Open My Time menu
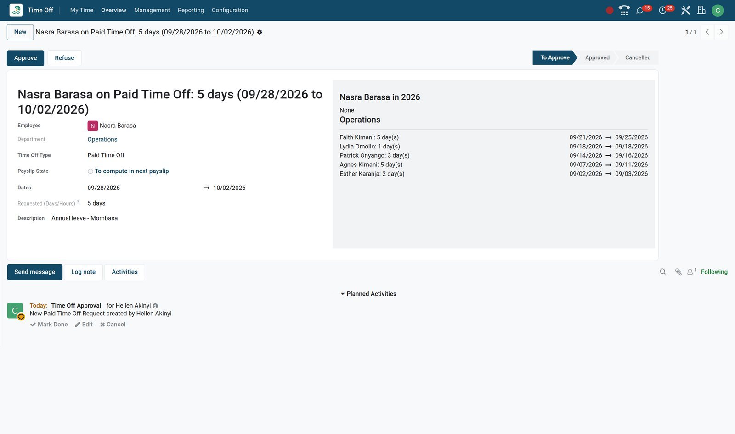This screenshot has width=735, height=434. pos(82,10)
